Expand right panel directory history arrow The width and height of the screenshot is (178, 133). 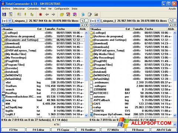point(175,25)
